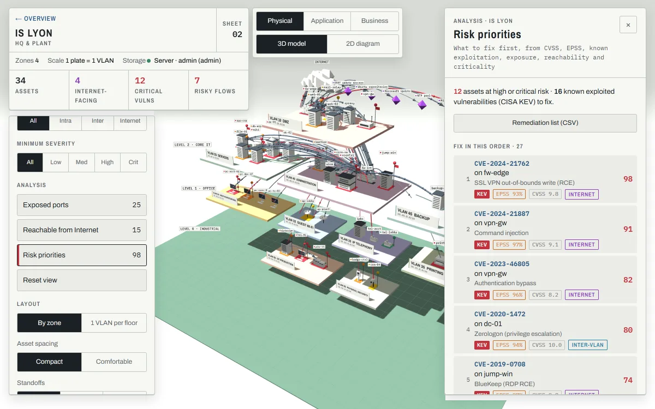Set asset spacing to Comfortable

click(114, 362)
